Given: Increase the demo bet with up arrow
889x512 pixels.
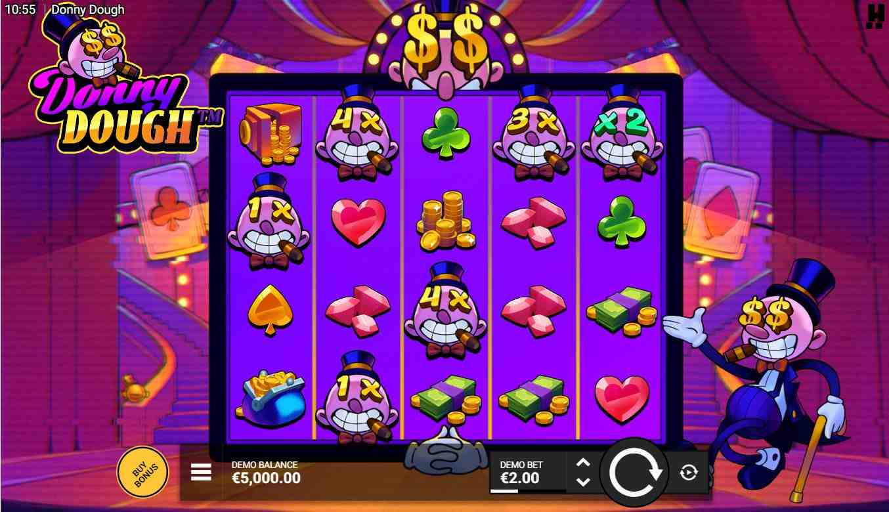Looking at the screenshot, I should pos(583,463).
